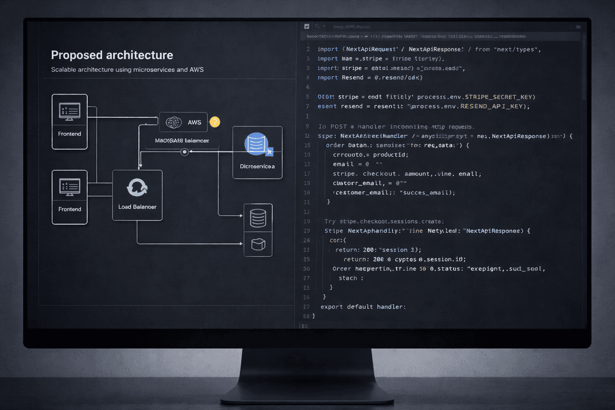Click the storage cube icon below the database

coord(258,244)
